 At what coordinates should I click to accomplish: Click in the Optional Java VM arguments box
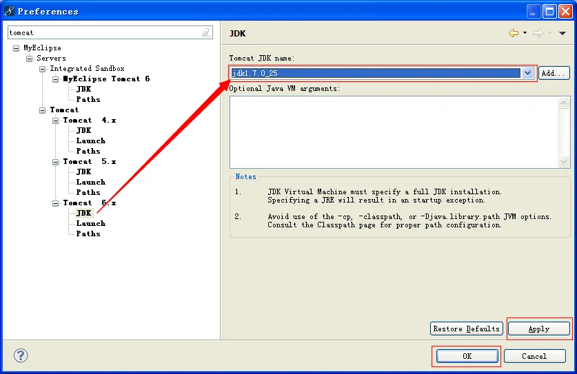click(x=394, y=132)
